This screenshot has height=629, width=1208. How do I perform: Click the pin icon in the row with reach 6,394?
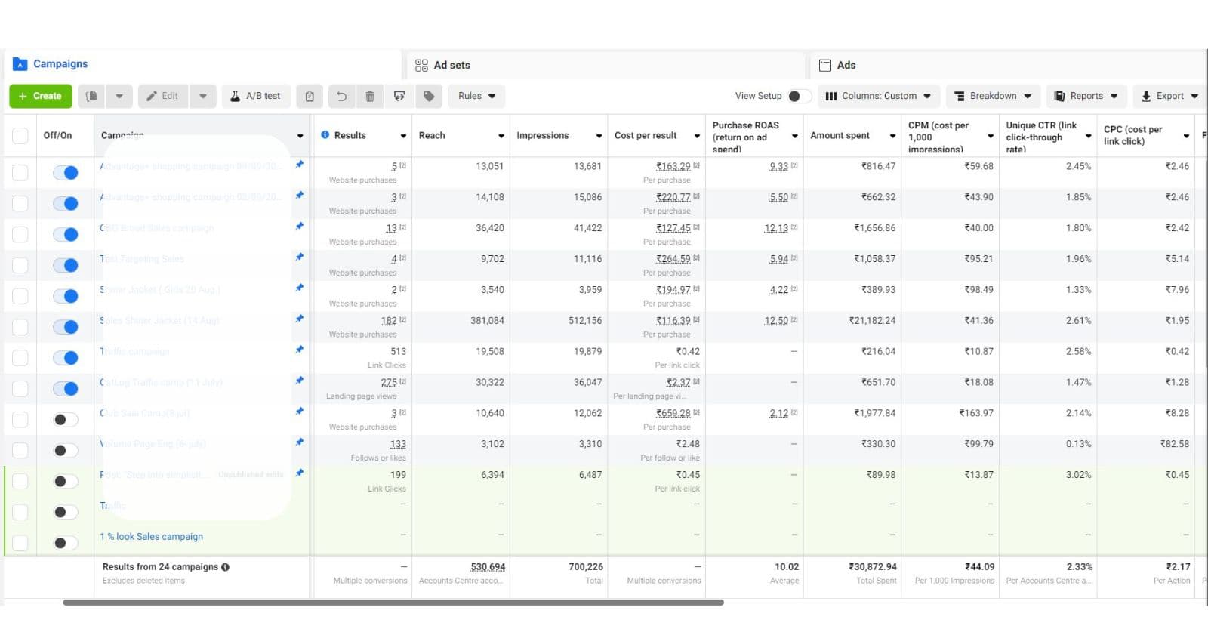[300, 473]
